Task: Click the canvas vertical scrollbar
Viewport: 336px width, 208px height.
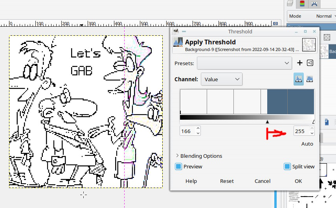Action: [276, 199]
